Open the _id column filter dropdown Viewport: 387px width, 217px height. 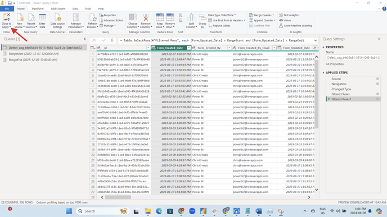click(148, 48)
